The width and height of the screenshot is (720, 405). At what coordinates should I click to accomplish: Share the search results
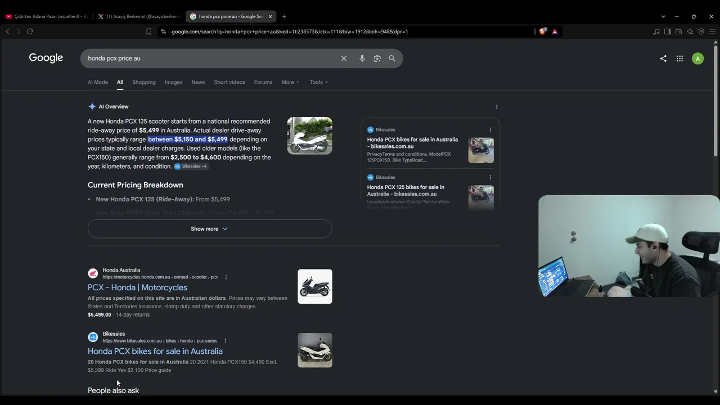tap(663, 58)
